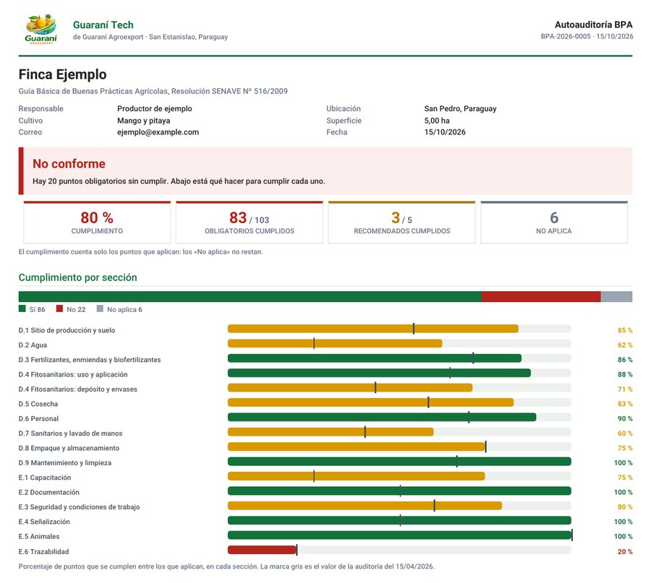Click the "E.4 Señalización" section label
This screenshot has width=651, height=583.
(x=44, y=522)
